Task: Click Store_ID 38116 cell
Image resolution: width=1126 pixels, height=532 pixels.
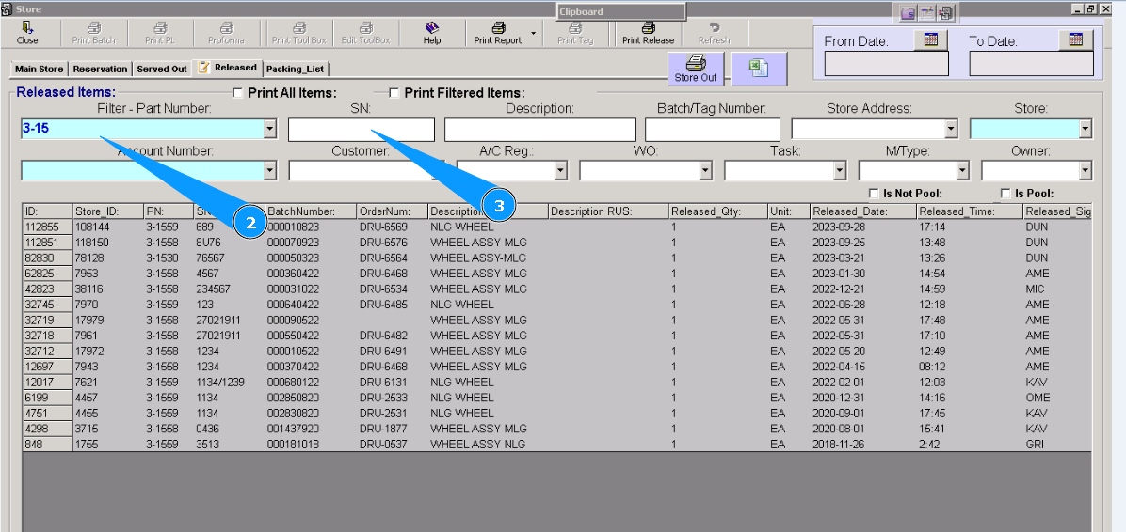Action: 107,289
